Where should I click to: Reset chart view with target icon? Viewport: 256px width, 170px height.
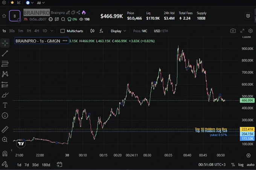coord(248,155)
